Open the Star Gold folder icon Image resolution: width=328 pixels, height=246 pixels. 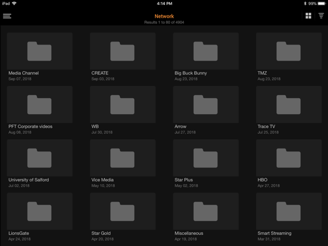pos(122,212)
